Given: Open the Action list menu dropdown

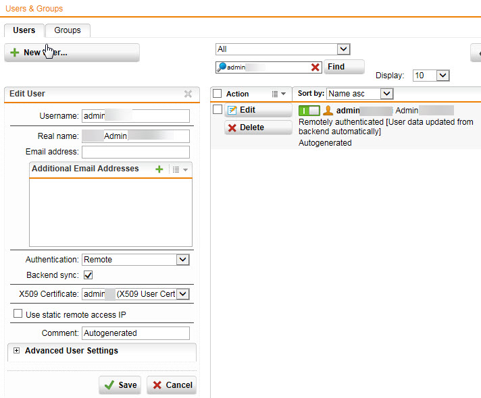Looking at the screenshot, I should [x=278, y=94].
